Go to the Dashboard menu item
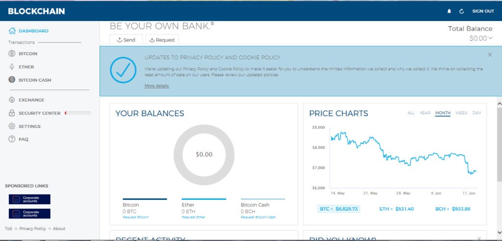 click(x=34, y=31)
